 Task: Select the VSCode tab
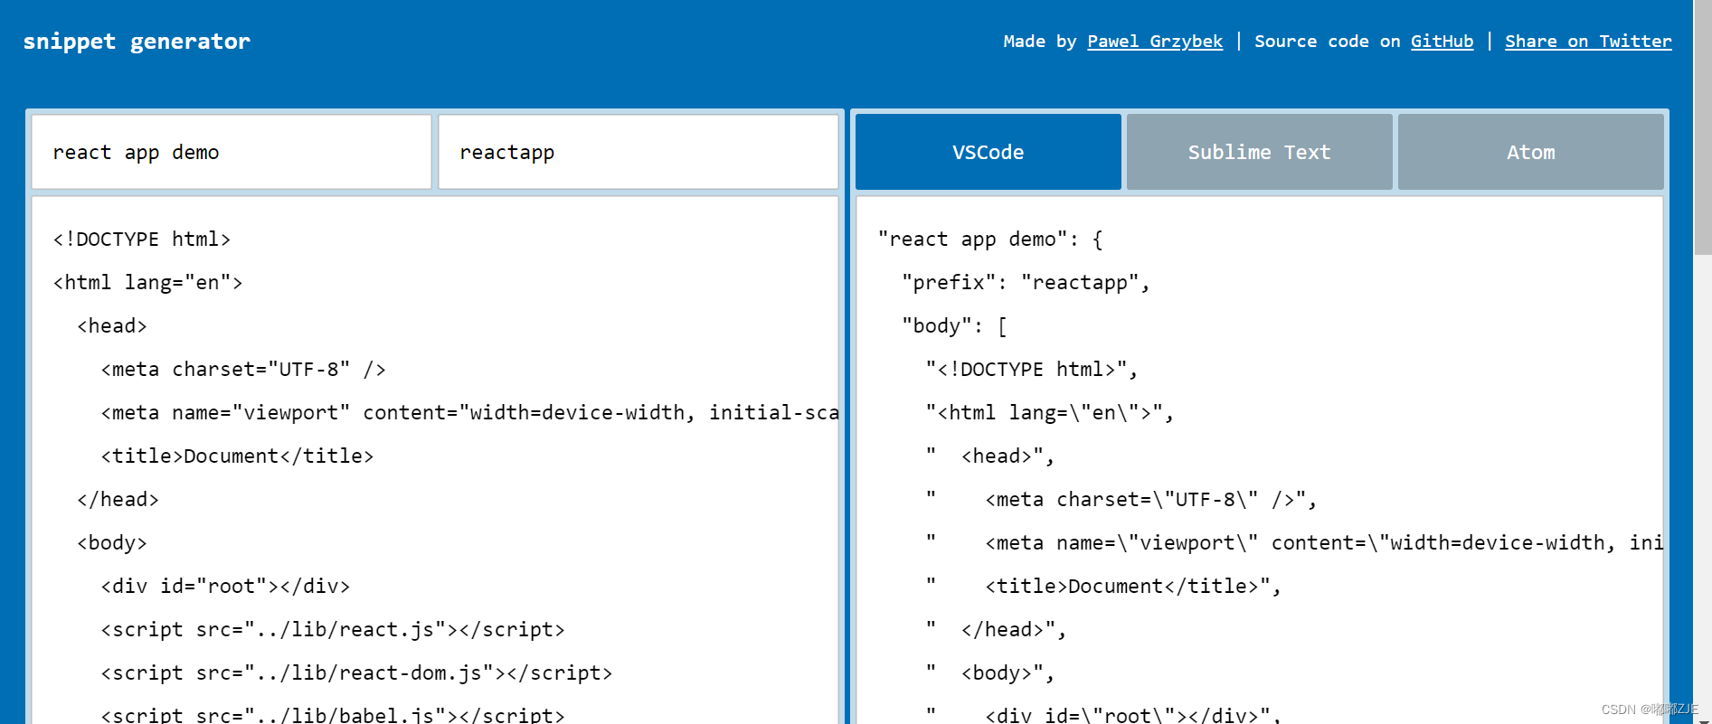[988, 152]
